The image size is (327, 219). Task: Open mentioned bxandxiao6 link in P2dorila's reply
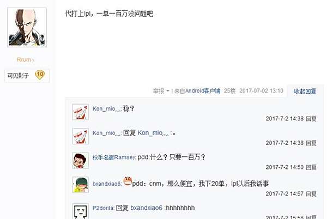click(x=147, y=208)
